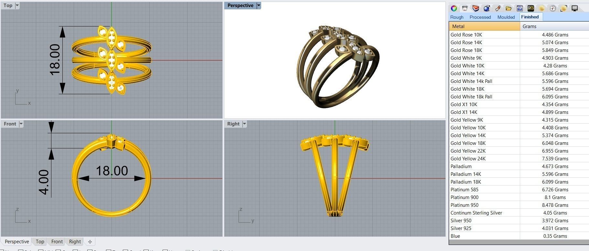Select the Silver 925 row
Viewport: 589px width, 251px height.
pos(519,228)
